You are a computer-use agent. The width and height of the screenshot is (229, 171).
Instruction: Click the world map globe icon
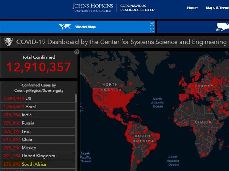coord(65,27)
